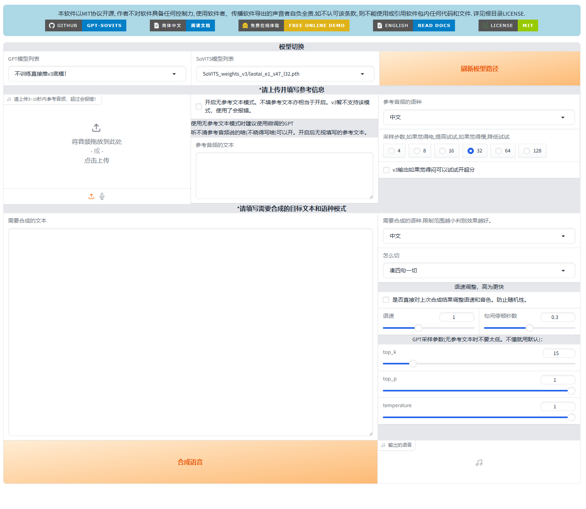Select 64 sampling steps radio option

[499, 151]
